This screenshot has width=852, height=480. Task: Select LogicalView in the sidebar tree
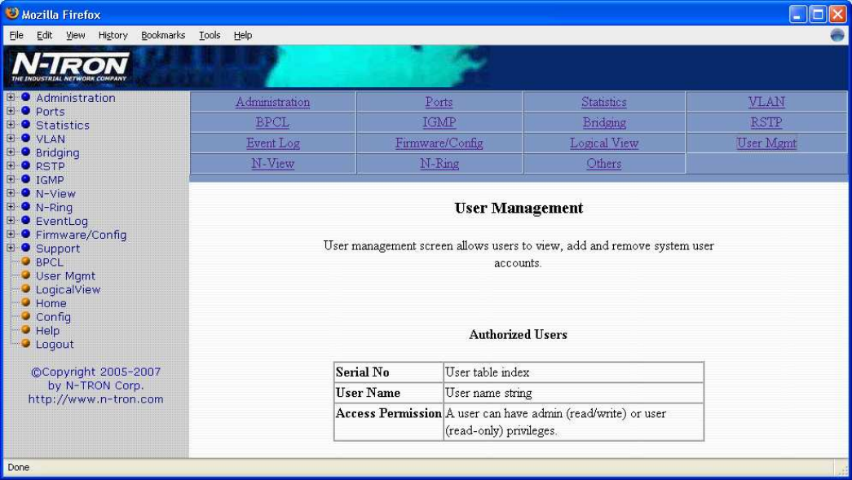pyautogui.click(x=68, y=289)
